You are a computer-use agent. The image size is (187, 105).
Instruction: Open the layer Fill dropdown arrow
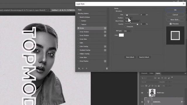(x=171, y=86)
